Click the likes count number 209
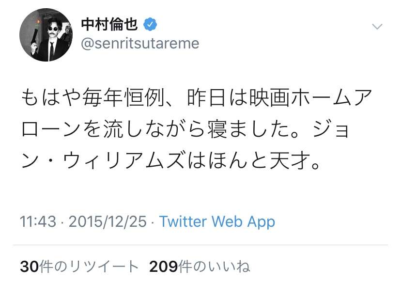The width and height of the screenshot is (401, 283). pyautogui.click(x=164, y=267)
